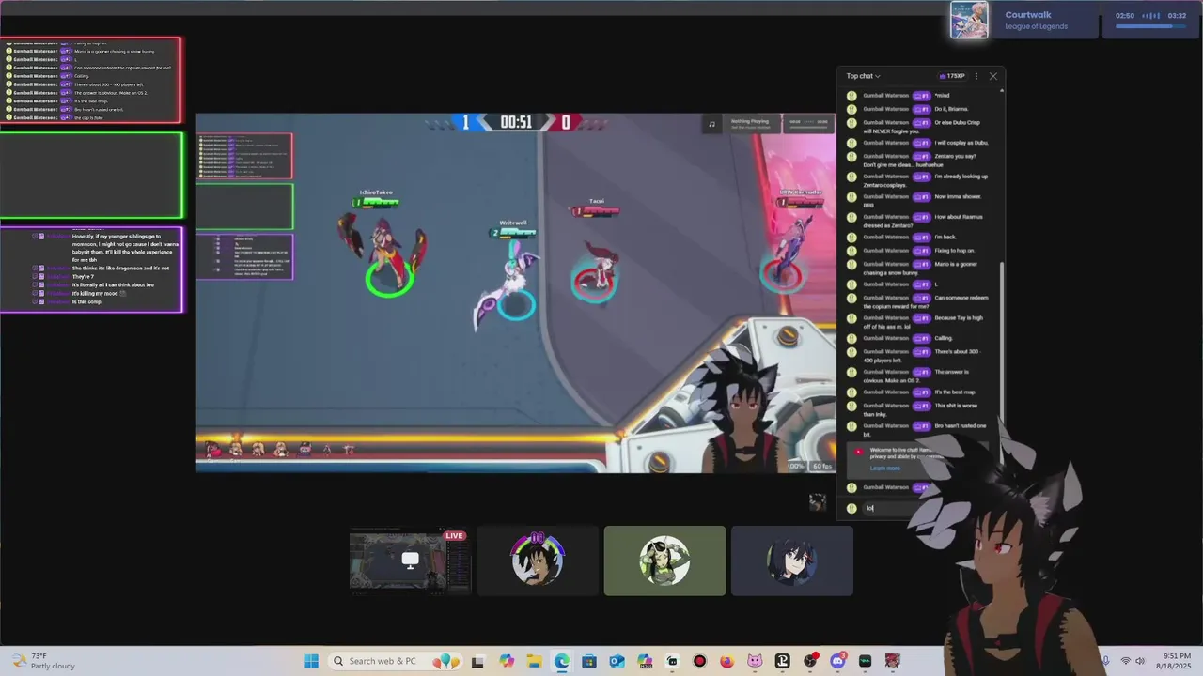Open the Windows Start menu
1203x676 pixels.
pos(311,661)
